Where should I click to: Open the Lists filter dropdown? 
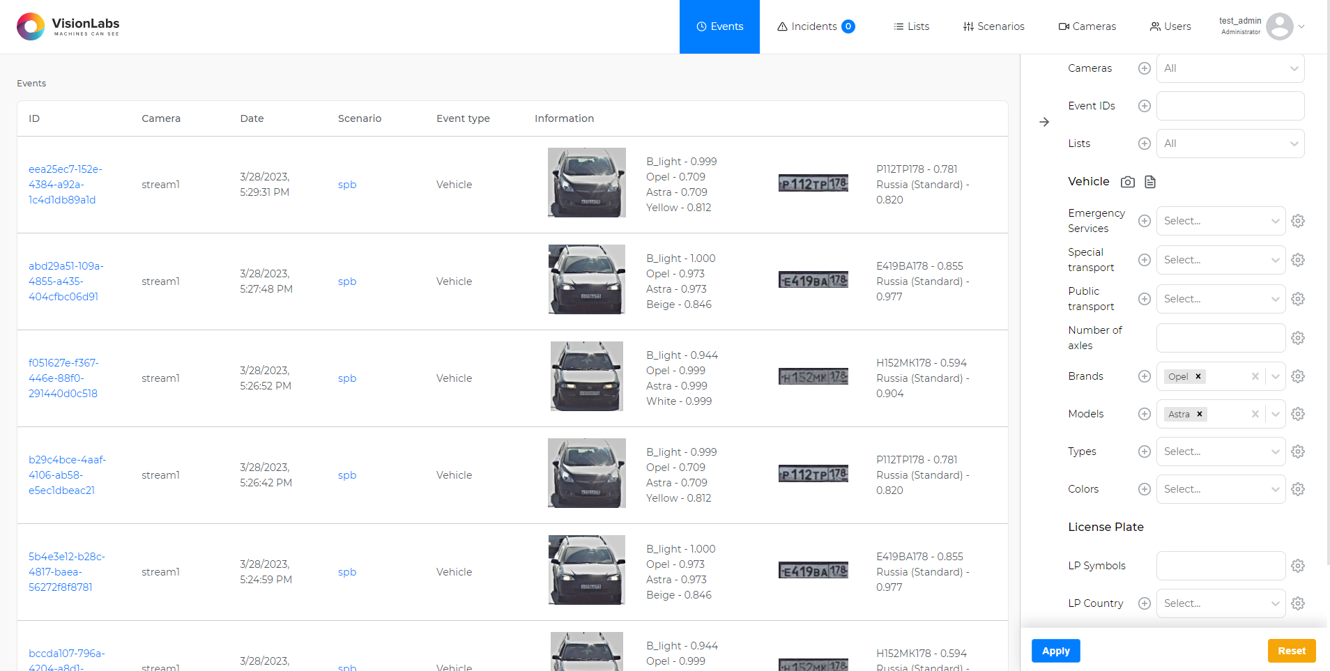pos(1230,144)
